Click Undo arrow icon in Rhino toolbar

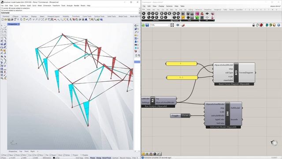click(27, 19)
